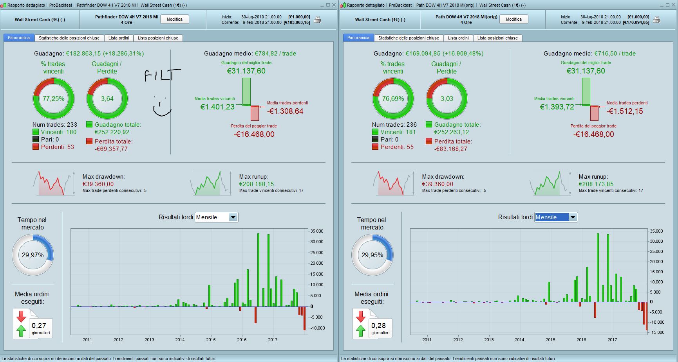Click the printer icon in the right report

tap(657, 20)
